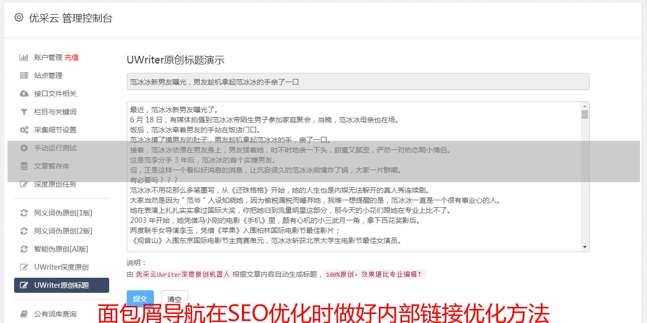Click the filter funnel icon for 栏目与关键词

(x=24, y=112)
